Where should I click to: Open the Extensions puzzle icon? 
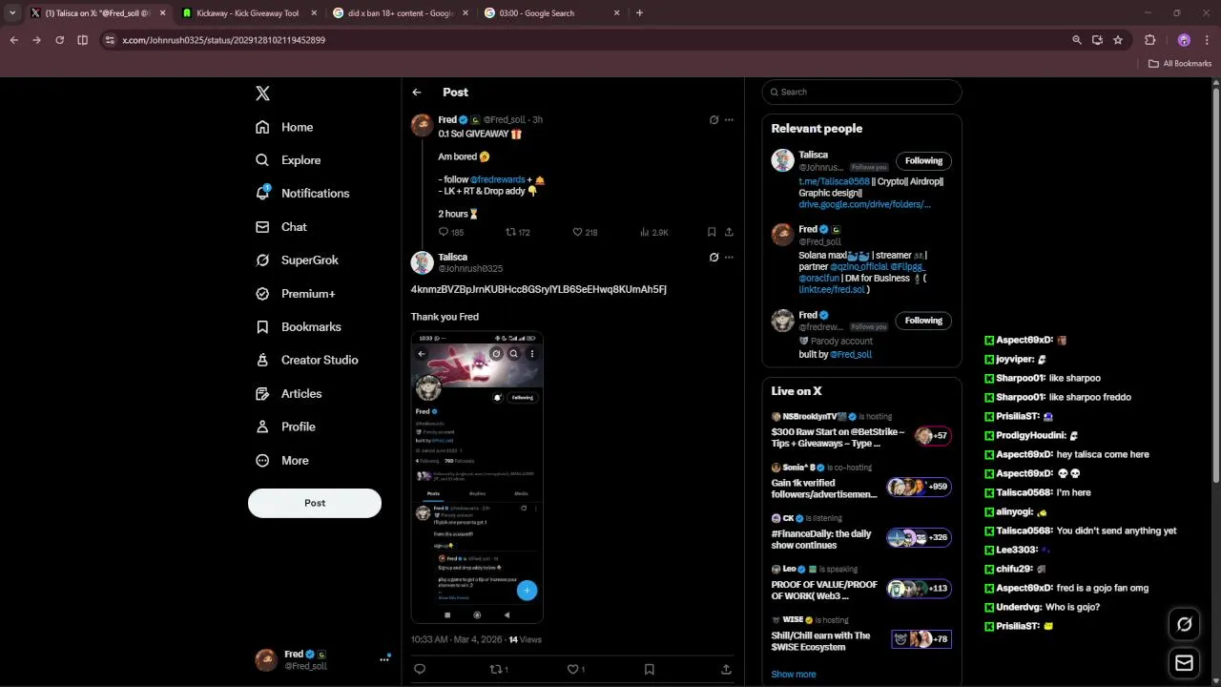pos(1149,40)
